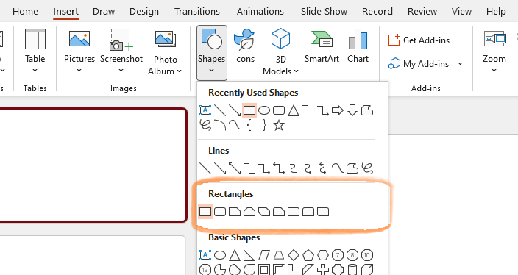Select Rectangle in Recently Used Shapes
Image resolution: width=518 pixels, height=275 pixels.
[x=249, y=110]
